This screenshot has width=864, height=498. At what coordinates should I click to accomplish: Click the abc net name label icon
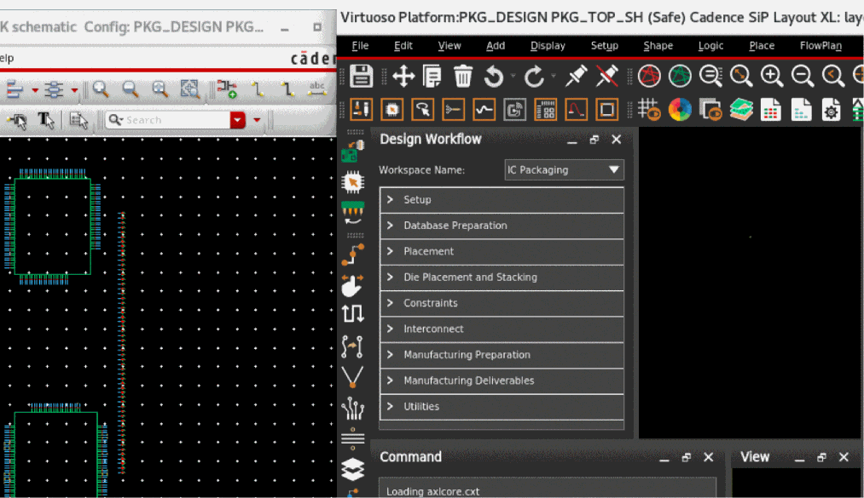pyautogui.click(x=316, y=89)
